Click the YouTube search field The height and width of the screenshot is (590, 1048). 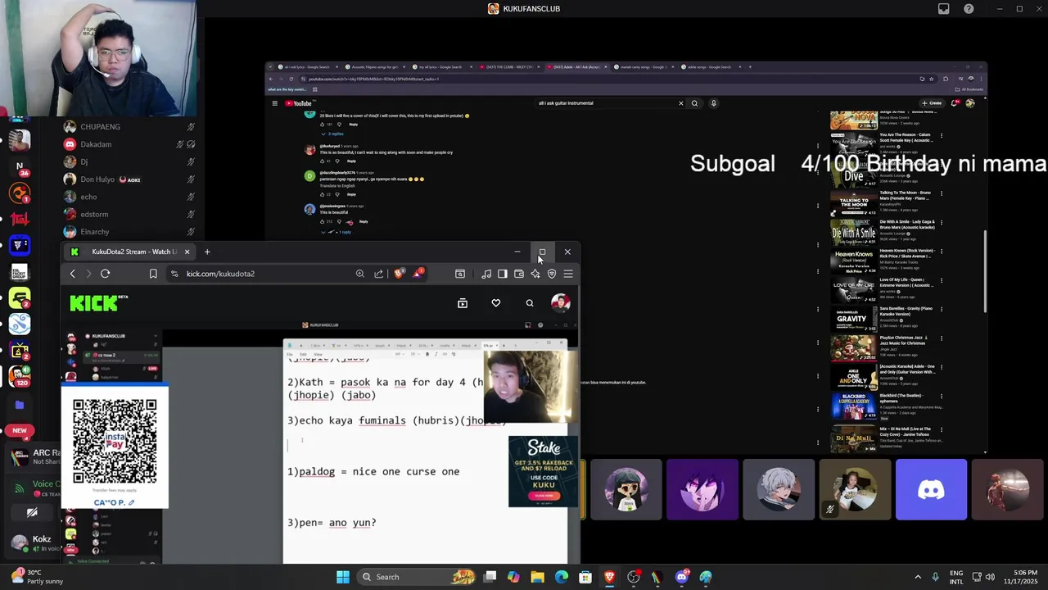(x=606, y=103)
